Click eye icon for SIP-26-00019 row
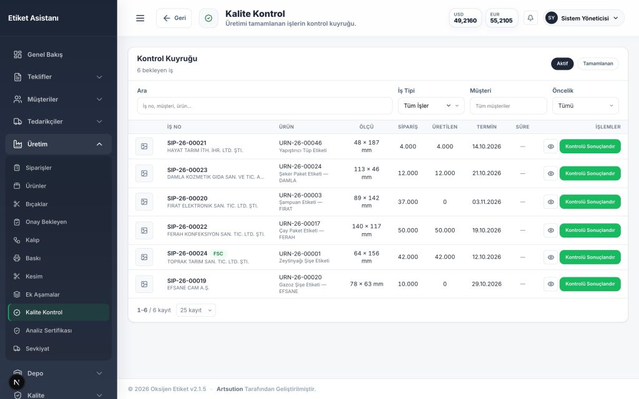The width and height of the screenshot is (639, 399). pos(550,284)
